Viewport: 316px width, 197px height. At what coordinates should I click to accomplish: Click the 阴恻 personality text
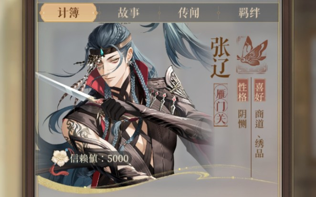(x=242, y=119)
